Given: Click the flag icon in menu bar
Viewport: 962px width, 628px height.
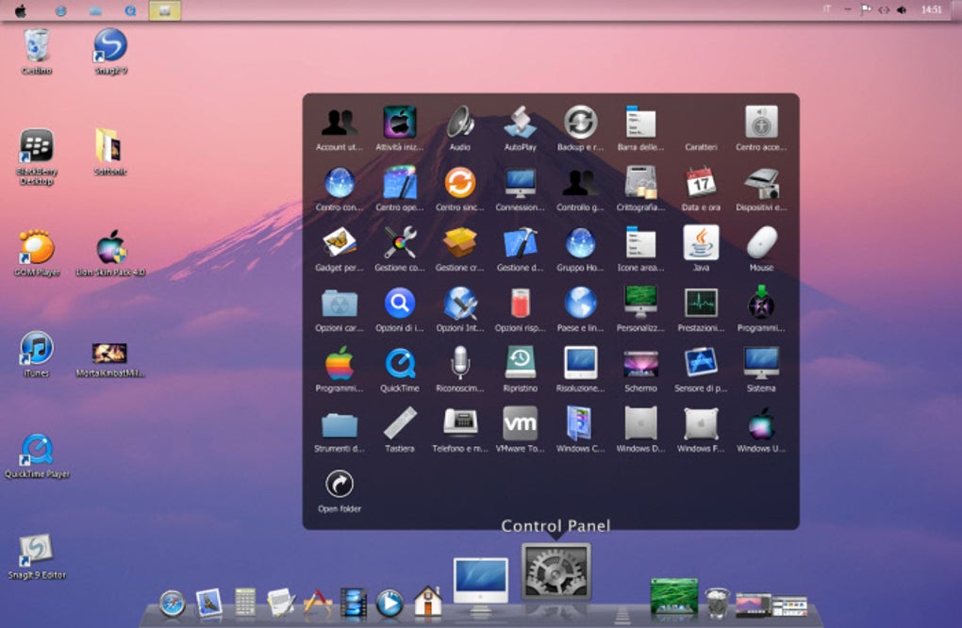Looking at the screenshot, I should pos(866,9).
